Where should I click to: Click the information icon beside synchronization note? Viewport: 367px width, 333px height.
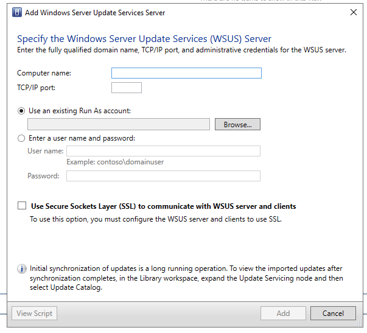(22, 269)
